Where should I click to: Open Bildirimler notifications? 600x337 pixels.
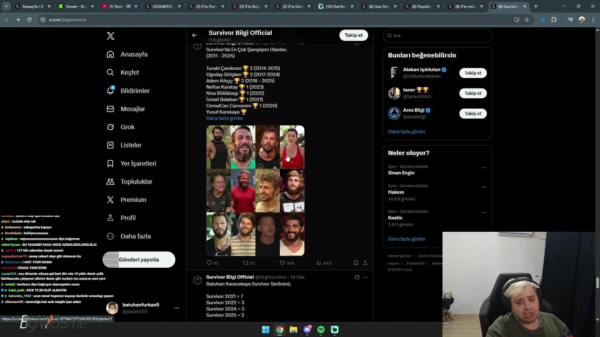[x=128, y=91]
